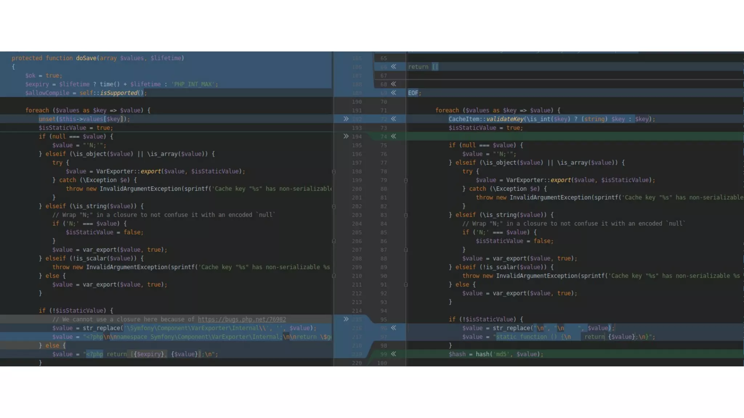Accept right inserted blank line 74
The width and height of the screenshot is (744, 418).
coord(393,136)
